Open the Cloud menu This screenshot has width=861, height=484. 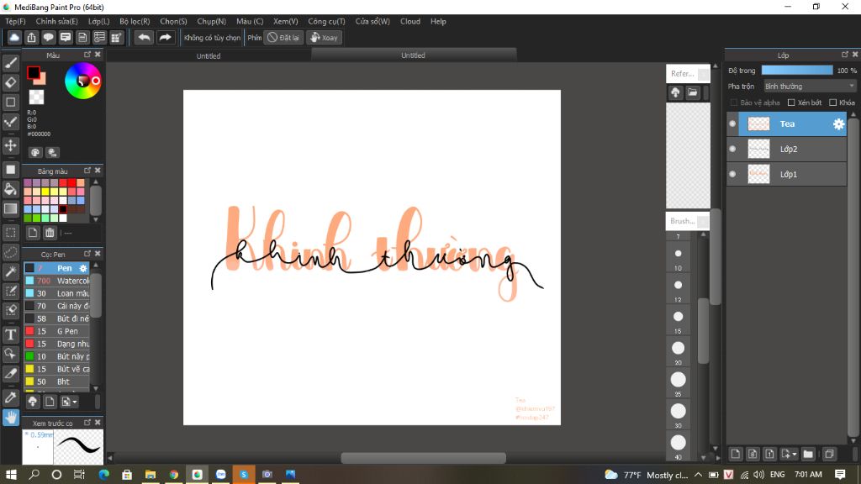[x=410, y=21]
